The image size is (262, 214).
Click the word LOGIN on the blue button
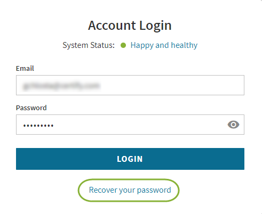pos(130,159)
